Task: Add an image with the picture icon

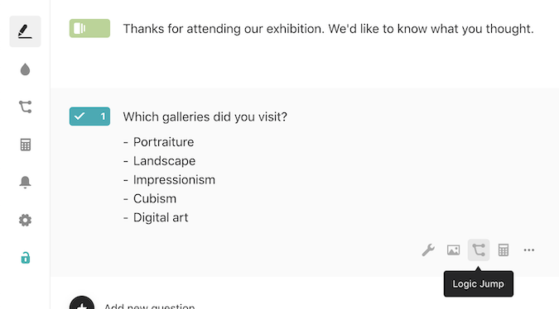Action: [453, 250]
